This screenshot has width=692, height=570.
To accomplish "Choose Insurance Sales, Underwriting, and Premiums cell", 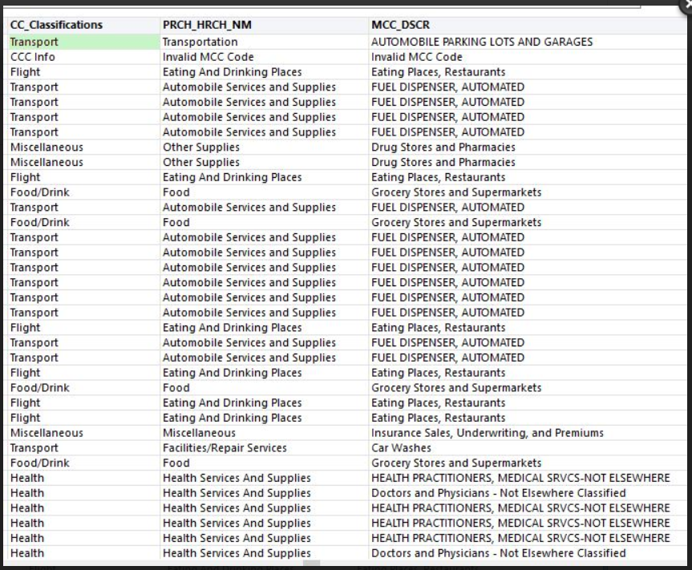I will [488, 433].
